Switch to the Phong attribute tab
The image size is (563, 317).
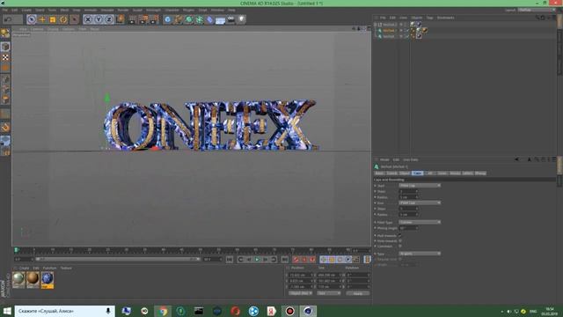[x=480, y=173]
